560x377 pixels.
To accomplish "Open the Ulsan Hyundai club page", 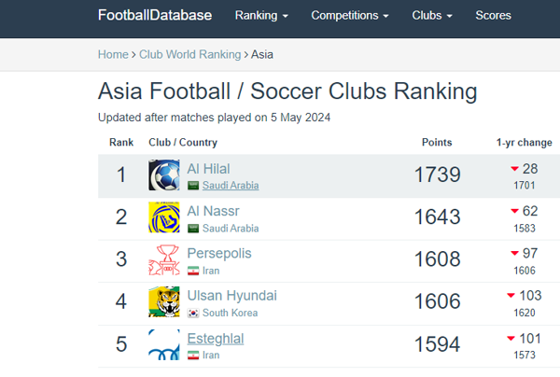I will (x=231, y=296).
